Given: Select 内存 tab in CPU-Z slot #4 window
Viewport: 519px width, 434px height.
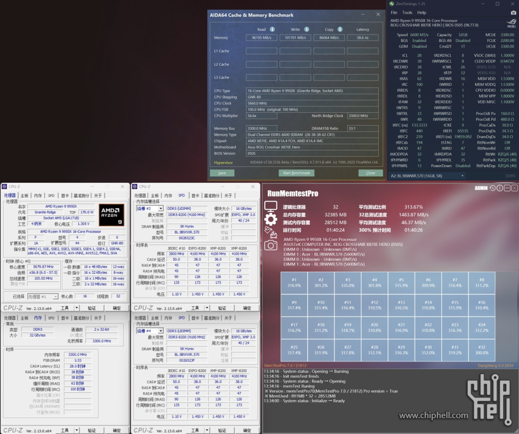Looking at the screenshot, I should click(x=168, y=318).
